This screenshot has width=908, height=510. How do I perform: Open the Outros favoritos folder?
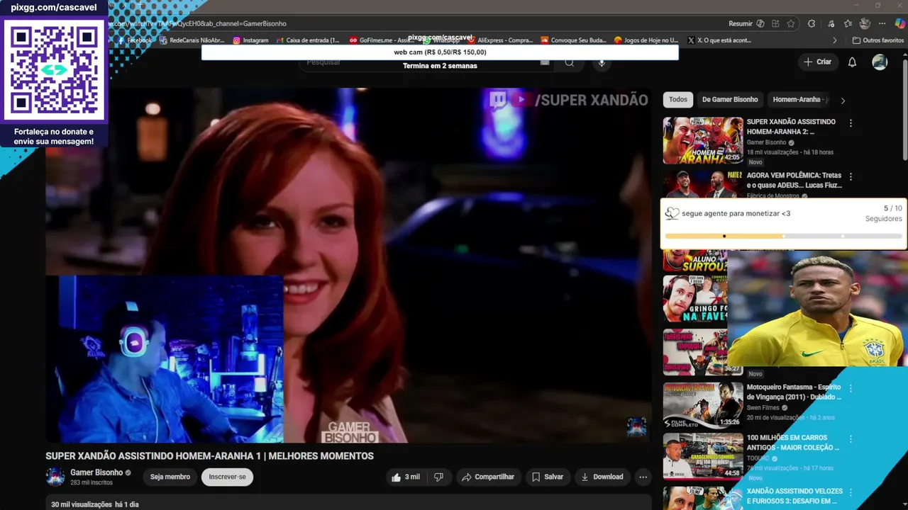(x=878, y=40)
